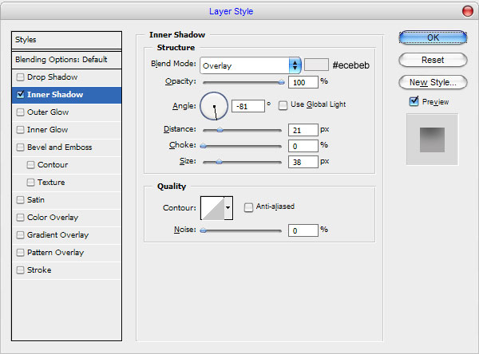This screenshot has height=354, width=479.
Task: Click the OK button
Action: [432, 37]
